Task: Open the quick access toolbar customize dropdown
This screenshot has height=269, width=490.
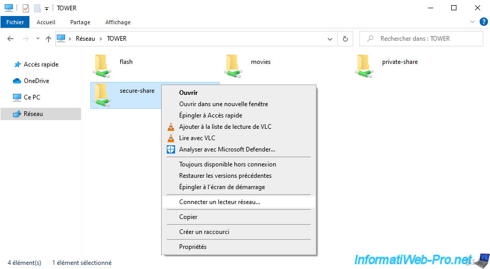Action: coord(47,8)
